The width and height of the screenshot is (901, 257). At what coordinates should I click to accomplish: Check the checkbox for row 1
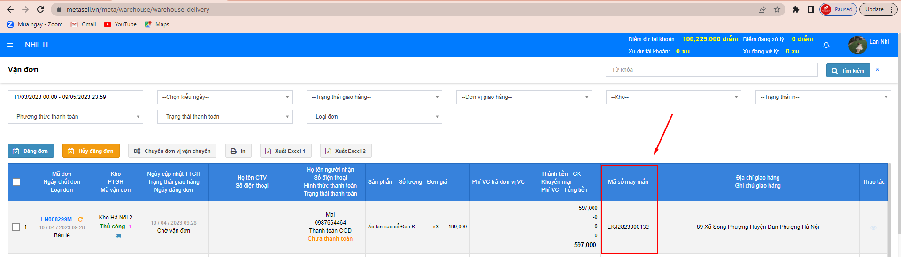pyautogui.click(x=16, y=227)
